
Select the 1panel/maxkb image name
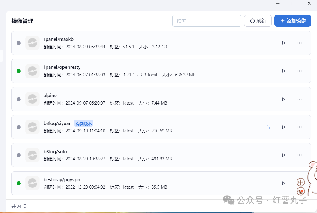(x=59, y=39)
